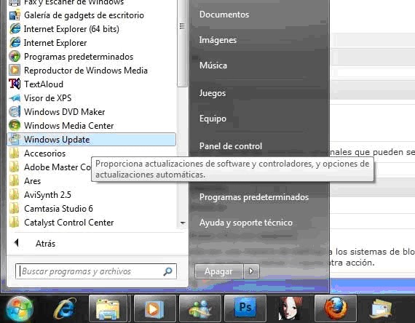Focus the Buscar programas y archivos field
Image resolution: width=415 pixels, height=323 pixels.
point(96,271)
